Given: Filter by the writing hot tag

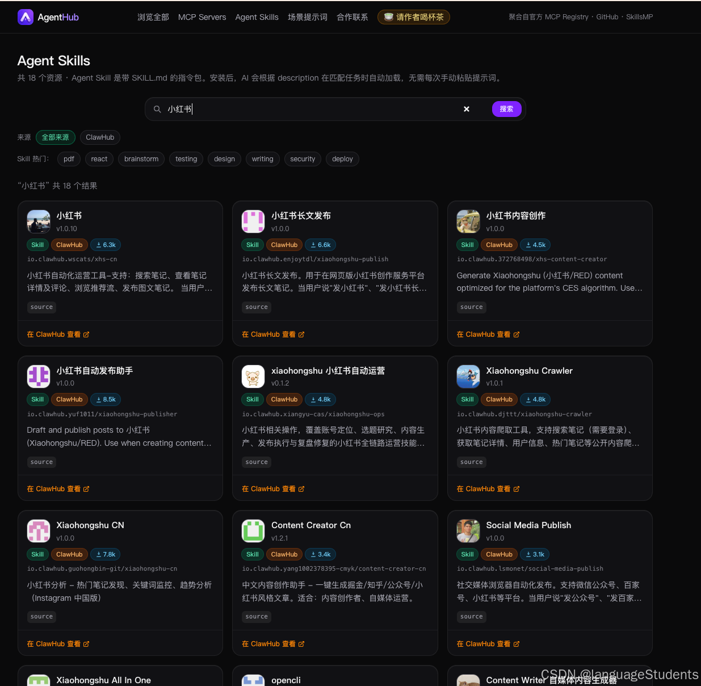Looking at the screenshot, I should pyautogui.click(x=263, y=159).
